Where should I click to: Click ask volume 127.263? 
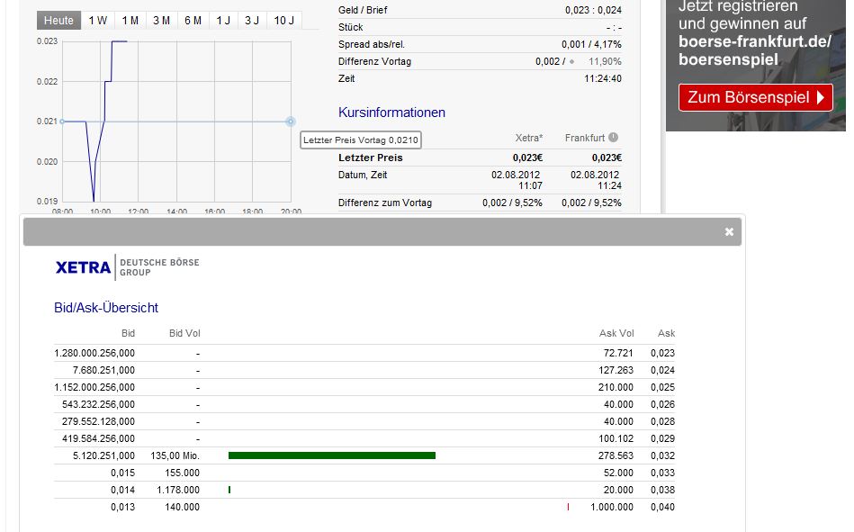click(x=616, y=370)
